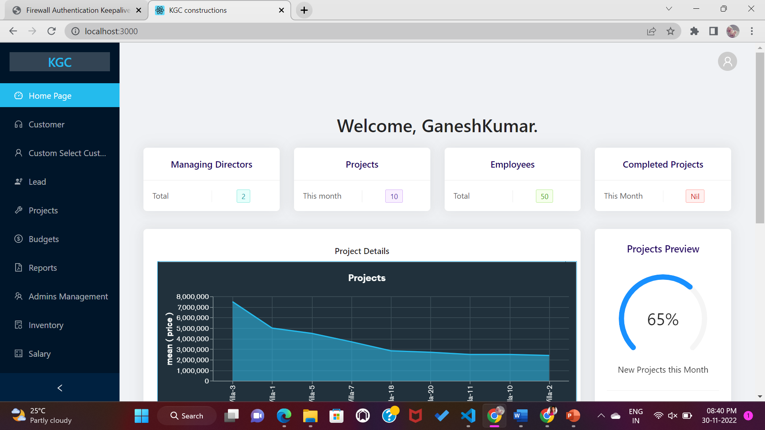Launch Microsoft Word from the taskbar
The width and height of the screenshot is (765, 430).
520,415
